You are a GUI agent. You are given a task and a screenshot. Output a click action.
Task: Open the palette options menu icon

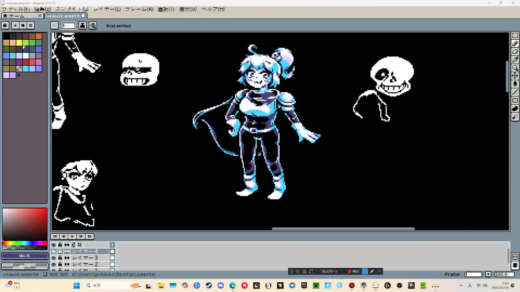pyautogui.click(x=31, y=25)
